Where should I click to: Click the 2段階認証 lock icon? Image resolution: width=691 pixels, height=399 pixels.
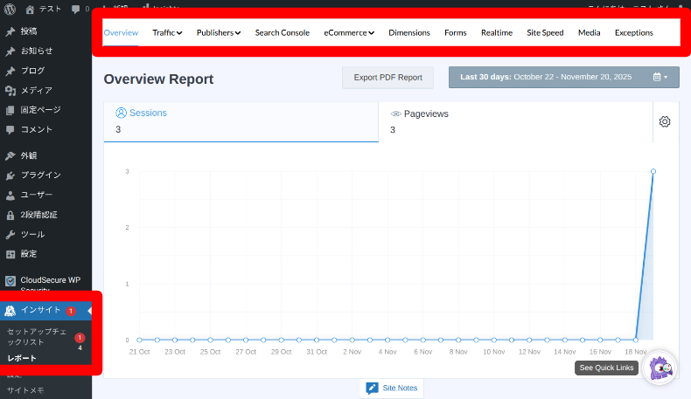tap(10, 215)
